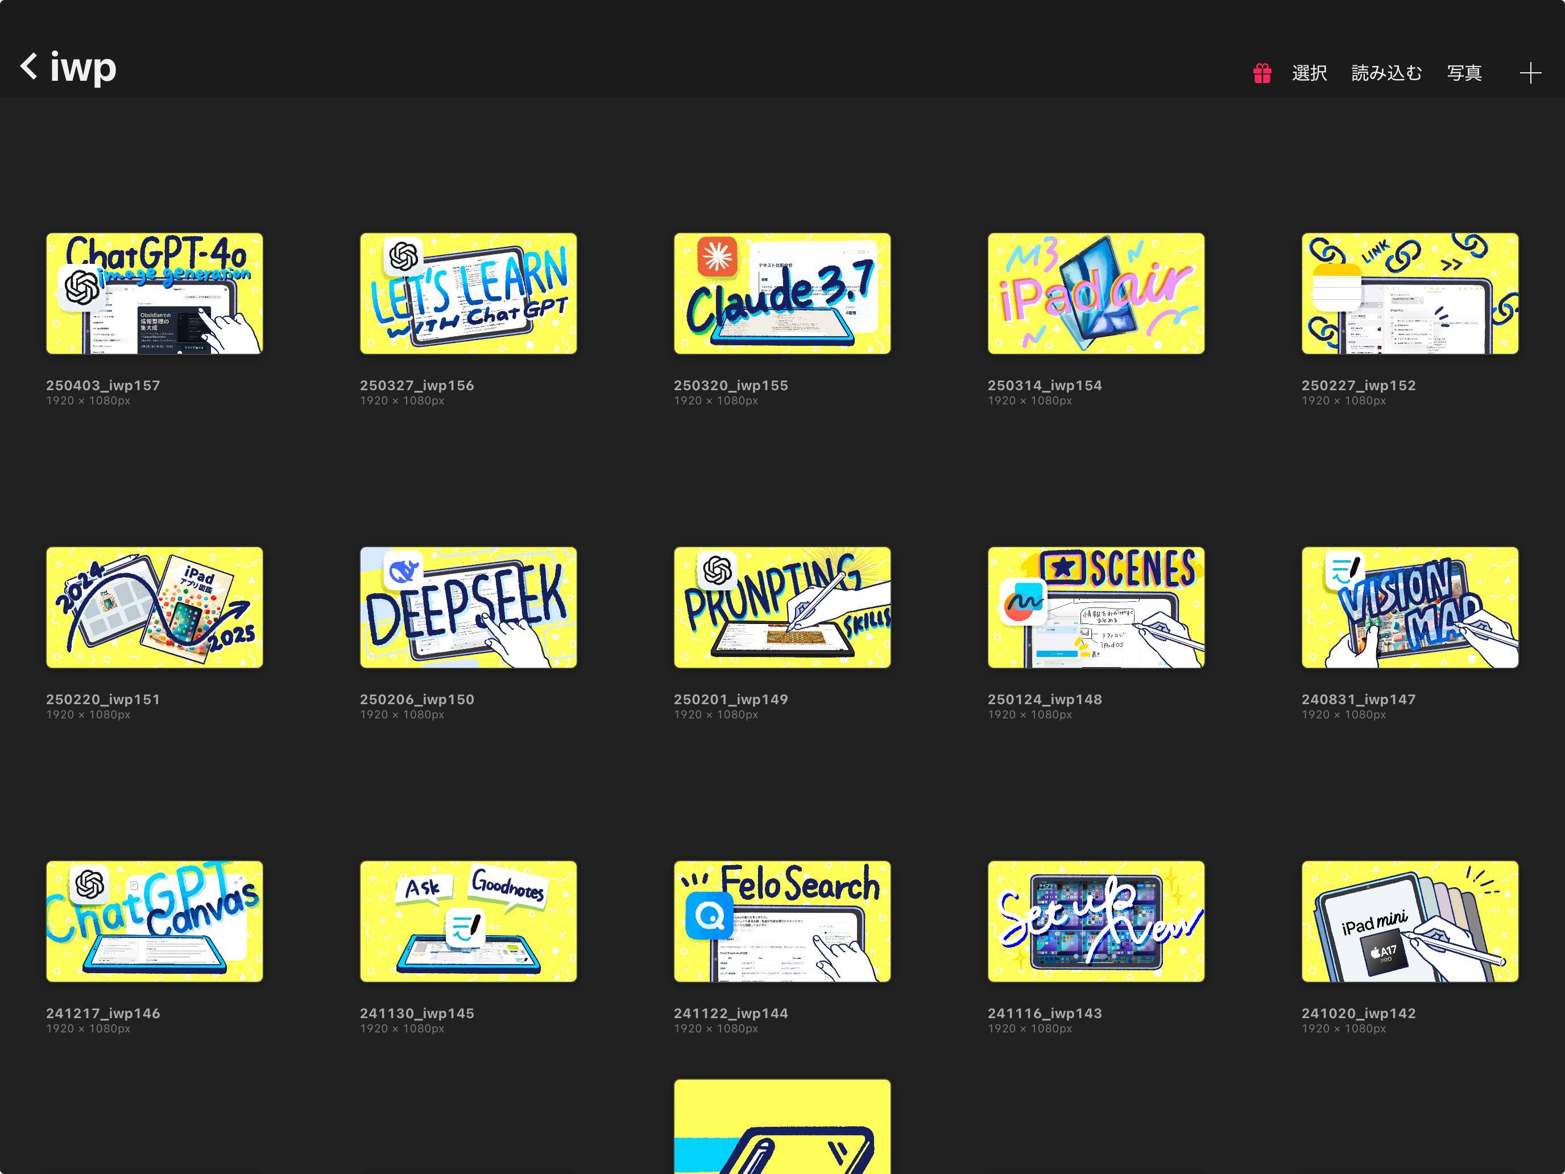Tap the title 250206_iwp150
This screenshot has width=1565, height=1174.
point(417,700)
